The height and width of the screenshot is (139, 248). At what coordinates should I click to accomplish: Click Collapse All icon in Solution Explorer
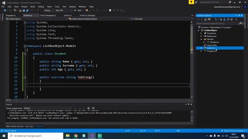[228, 20]
